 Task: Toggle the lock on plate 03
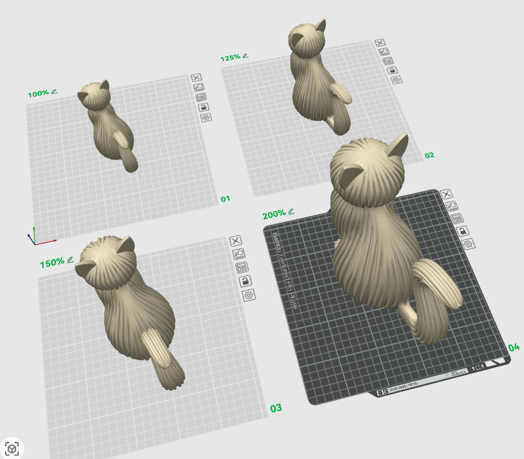coord(245,281)
